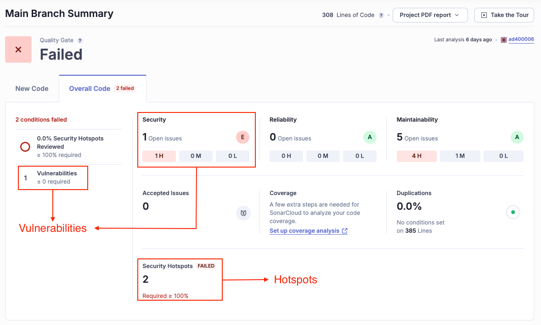Click the Lines of Code help icon

tap(381, 15)
